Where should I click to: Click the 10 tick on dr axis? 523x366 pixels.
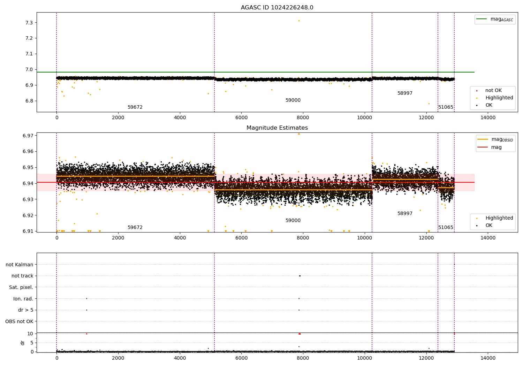[30, 334]
